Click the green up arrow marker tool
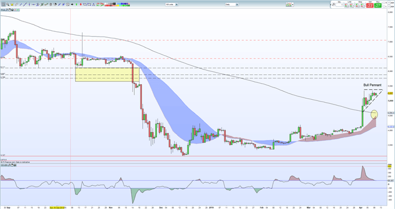395x209 pixels. (x=76, y=4)
